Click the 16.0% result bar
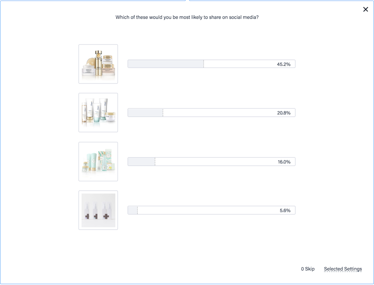Viewport: 374px width, 285px height. point(211,161)
